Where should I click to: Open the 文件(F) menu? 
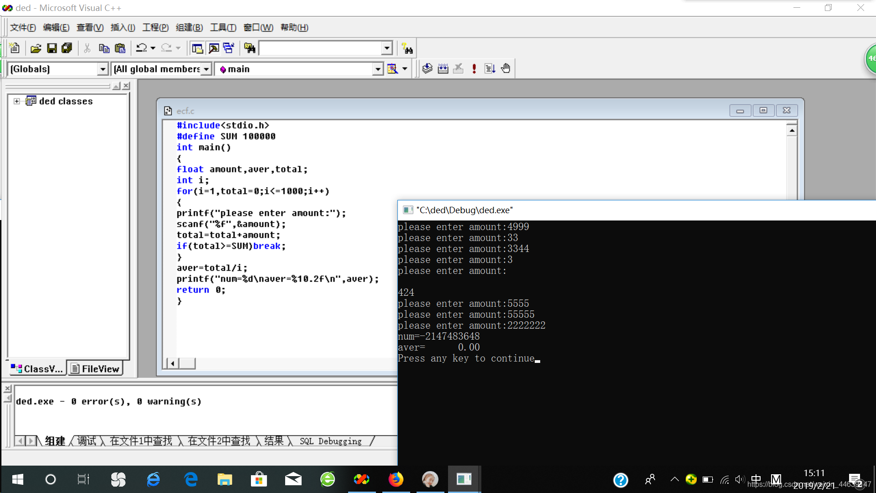tap(23, 27)
